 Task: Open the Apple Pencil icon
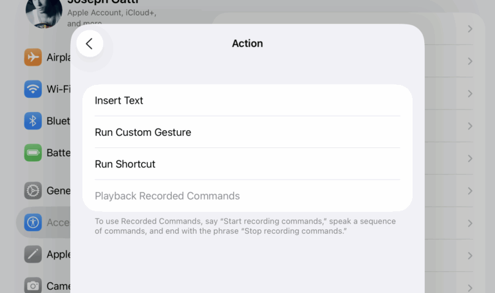click(33, 254)
